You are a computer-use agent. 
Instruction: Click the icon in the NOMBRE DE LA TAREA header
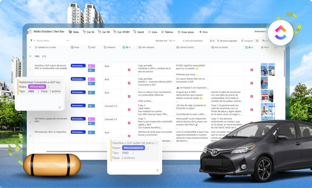(x=36, y=47)
